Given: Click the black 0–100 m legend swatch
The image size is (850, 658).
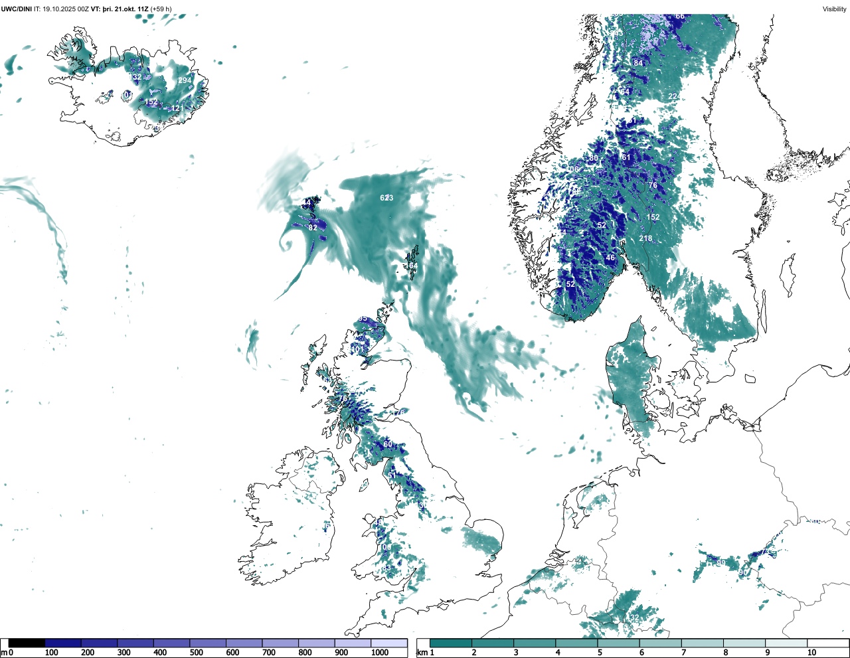Looking at the screenshot, I should tap(27, 643).
